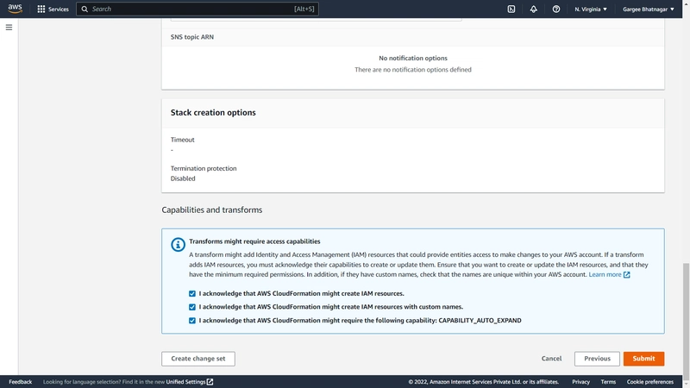Click the AWS logo home icon
The width and height of the screenshot is (690, 388).
[15, 9]
